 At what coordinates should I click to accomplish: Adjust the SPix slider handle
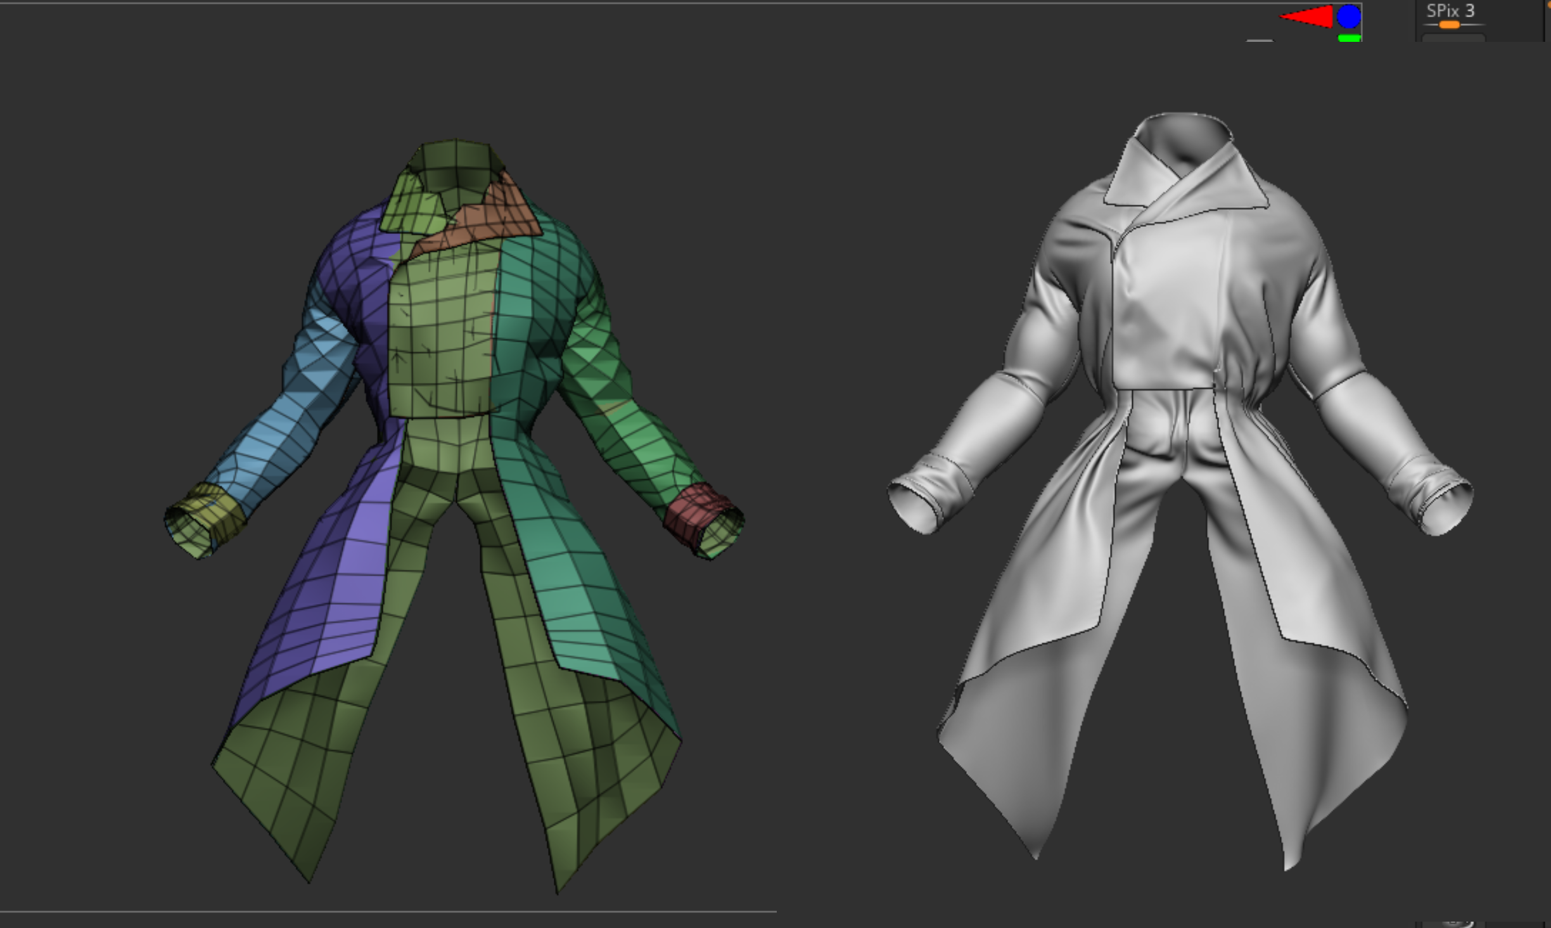[x=1449, y=25]
